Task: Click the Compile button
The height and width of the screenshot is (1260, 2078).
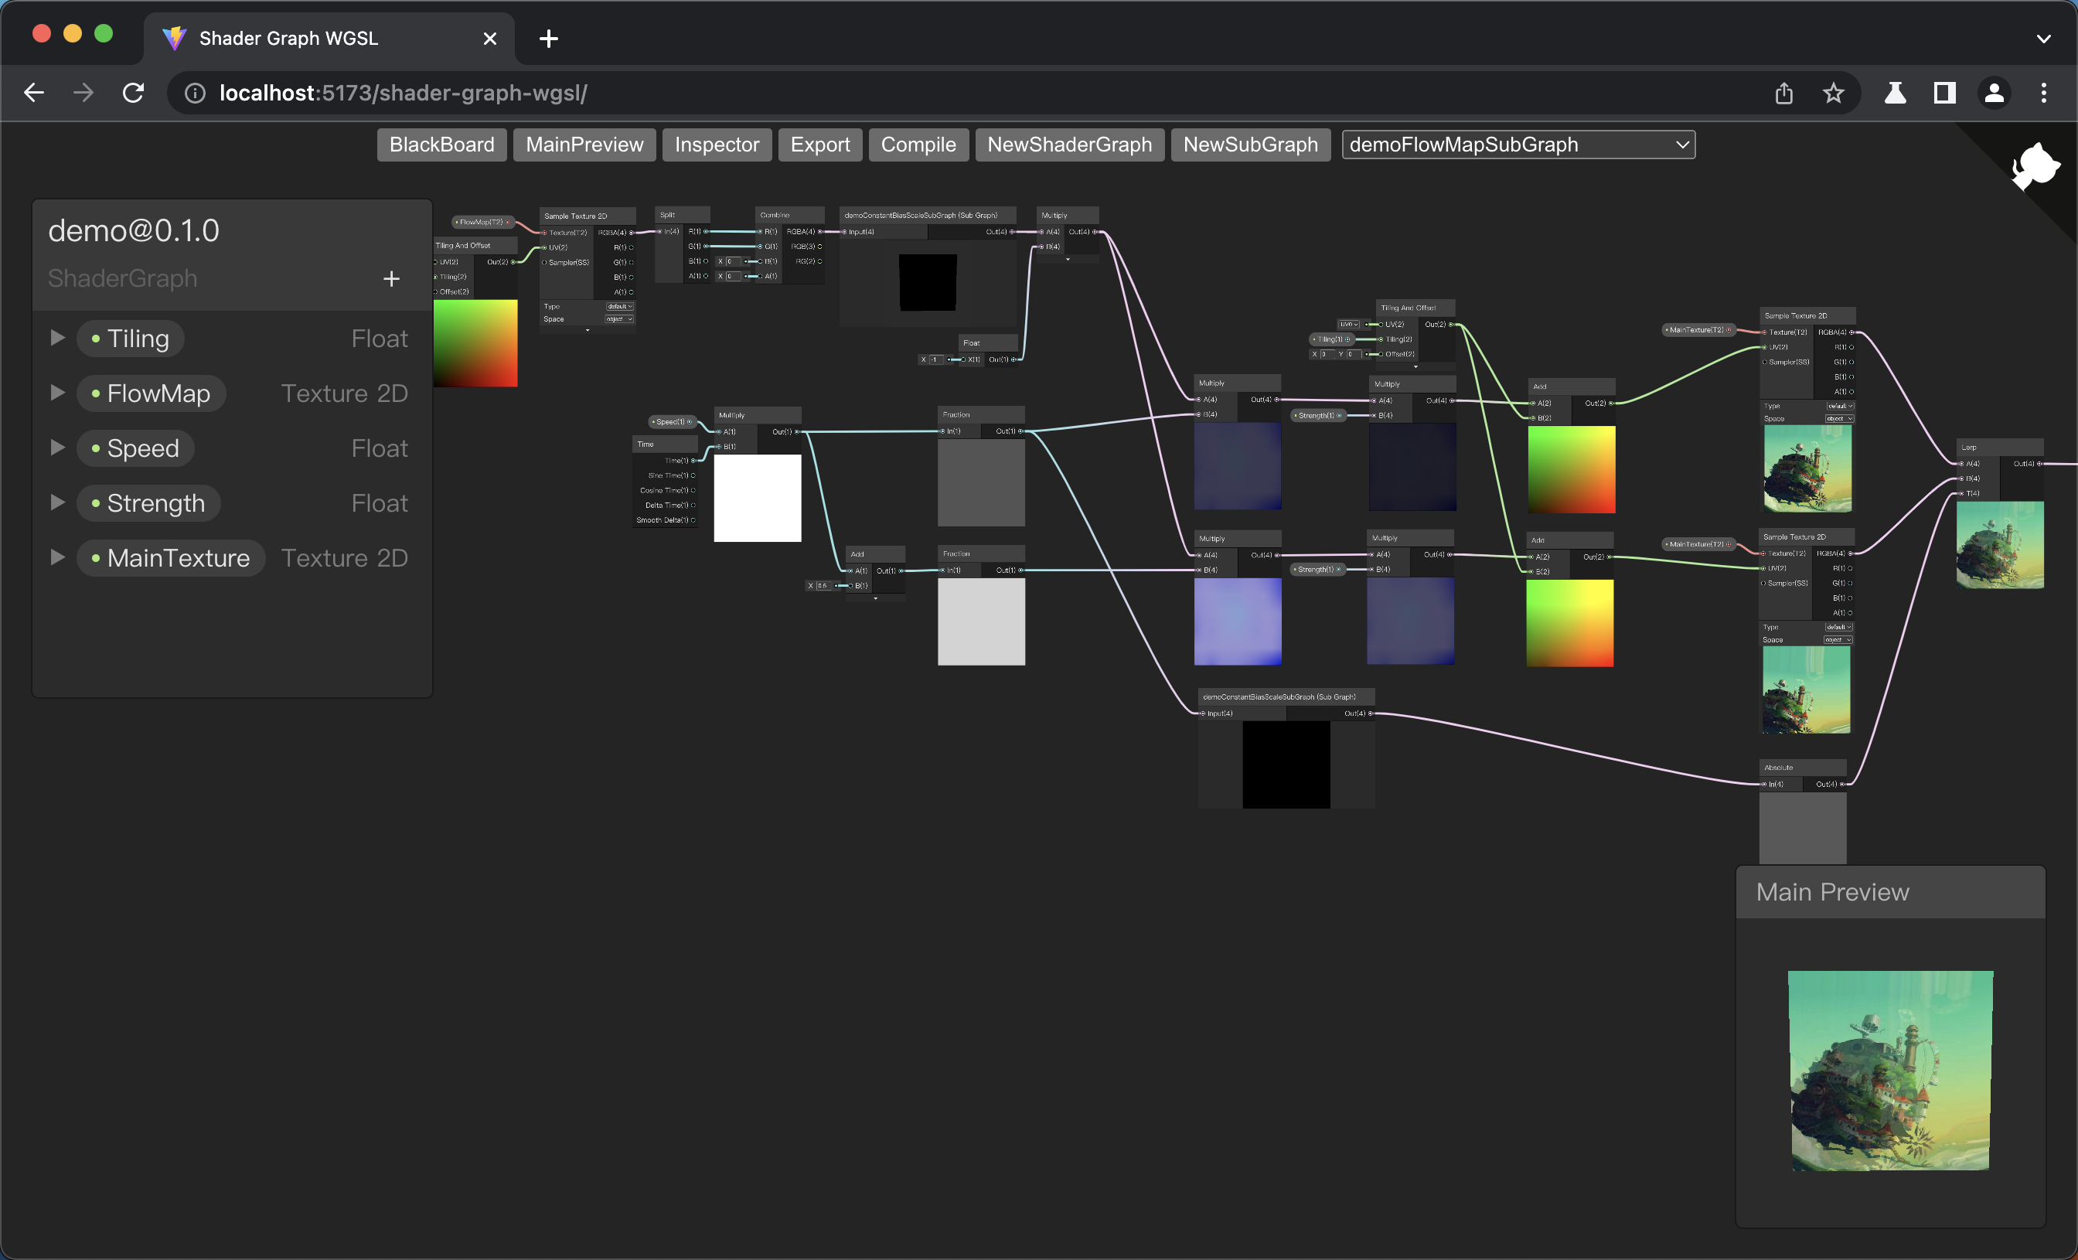Action: [918, 145]
